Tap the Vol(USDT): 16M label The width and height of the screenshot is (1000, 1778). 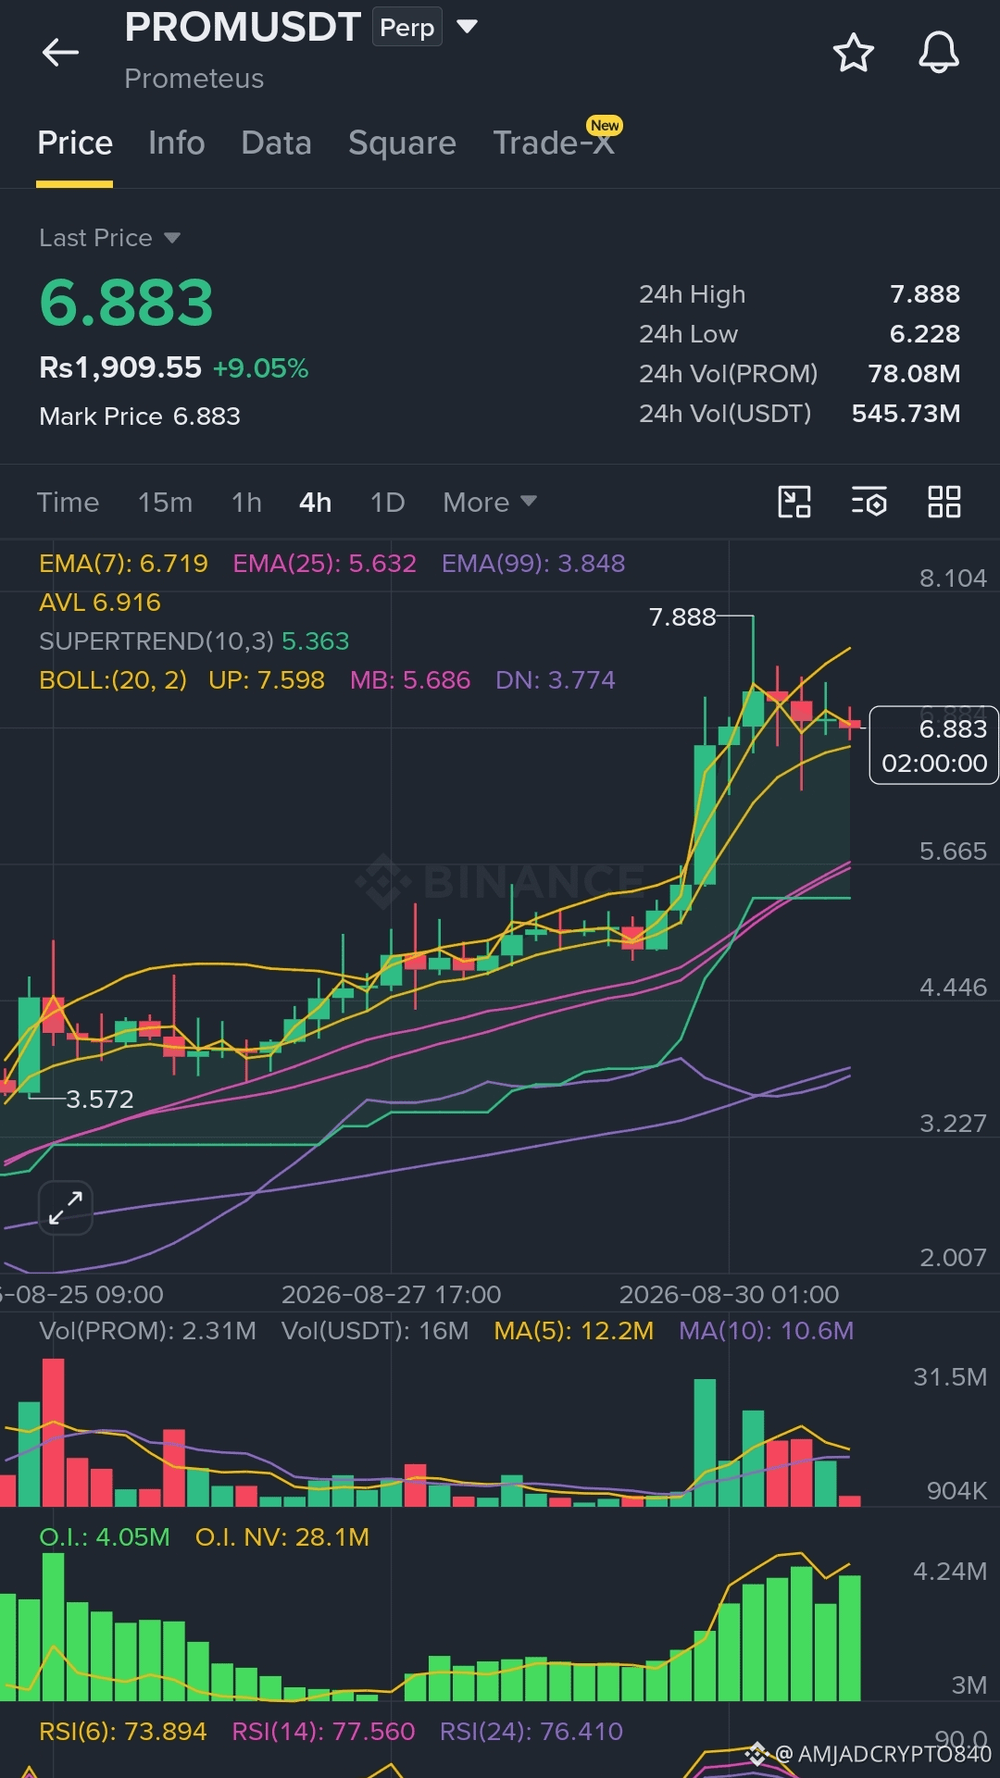(x=375, y=1331)
